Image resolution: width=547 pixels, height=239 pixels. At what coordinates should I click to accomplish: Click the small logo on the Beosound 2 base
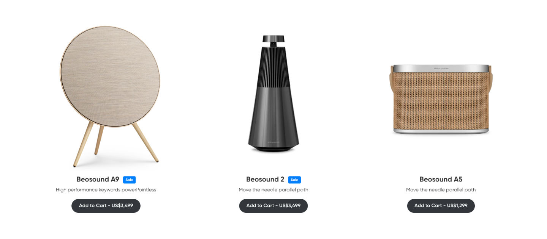click(x=273, y=141)
